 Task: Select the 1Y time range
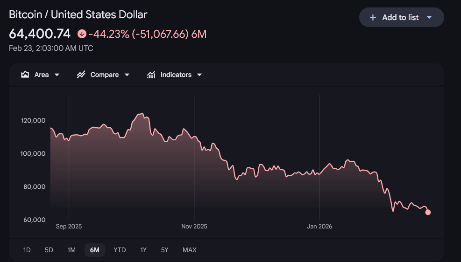143,250
